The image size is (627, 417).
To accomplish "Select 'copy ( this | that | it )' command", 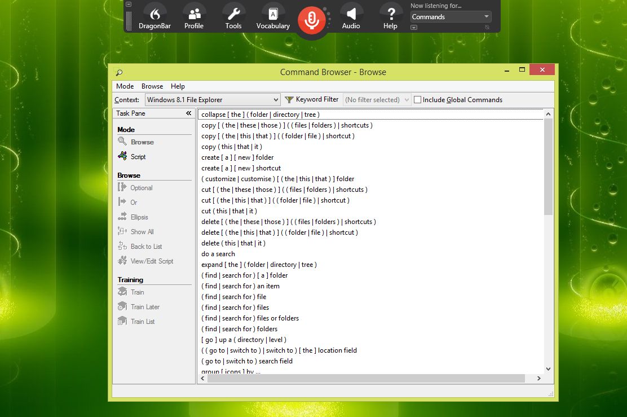I will 370,147.
